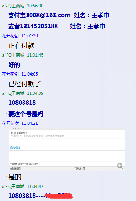
Task: Click the reply message 是的
Action: [15, 177]
